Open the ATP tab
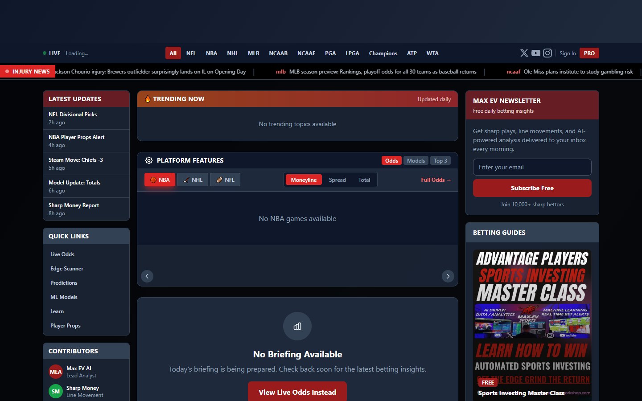642x401 pixels. pyautogui.click(x=412, y=53)
